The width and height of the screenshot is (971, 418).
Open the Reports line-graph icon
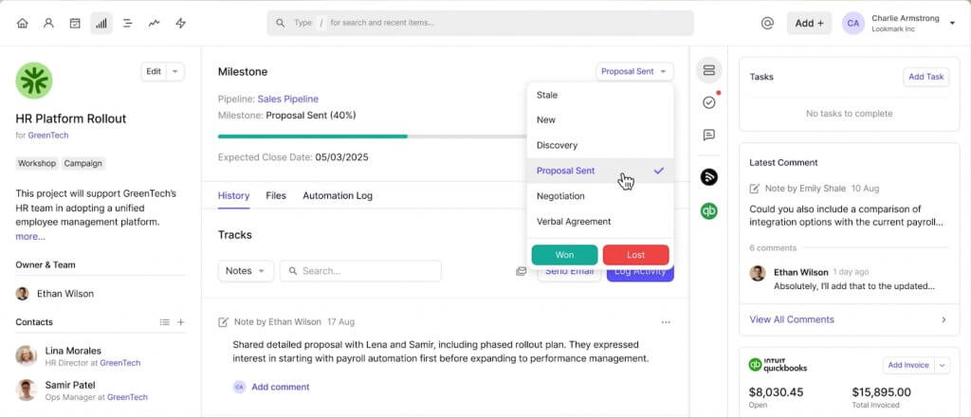coord(155,23)
